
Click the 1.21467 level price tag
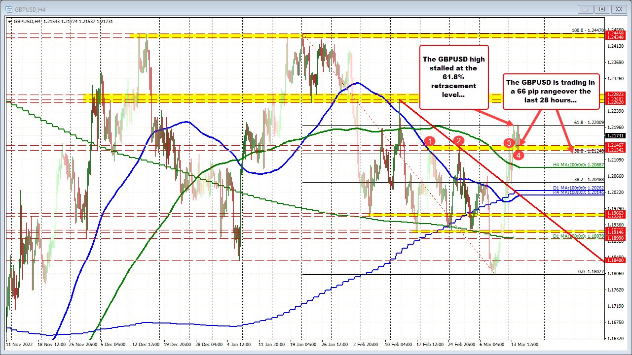(x=615, y=146)
